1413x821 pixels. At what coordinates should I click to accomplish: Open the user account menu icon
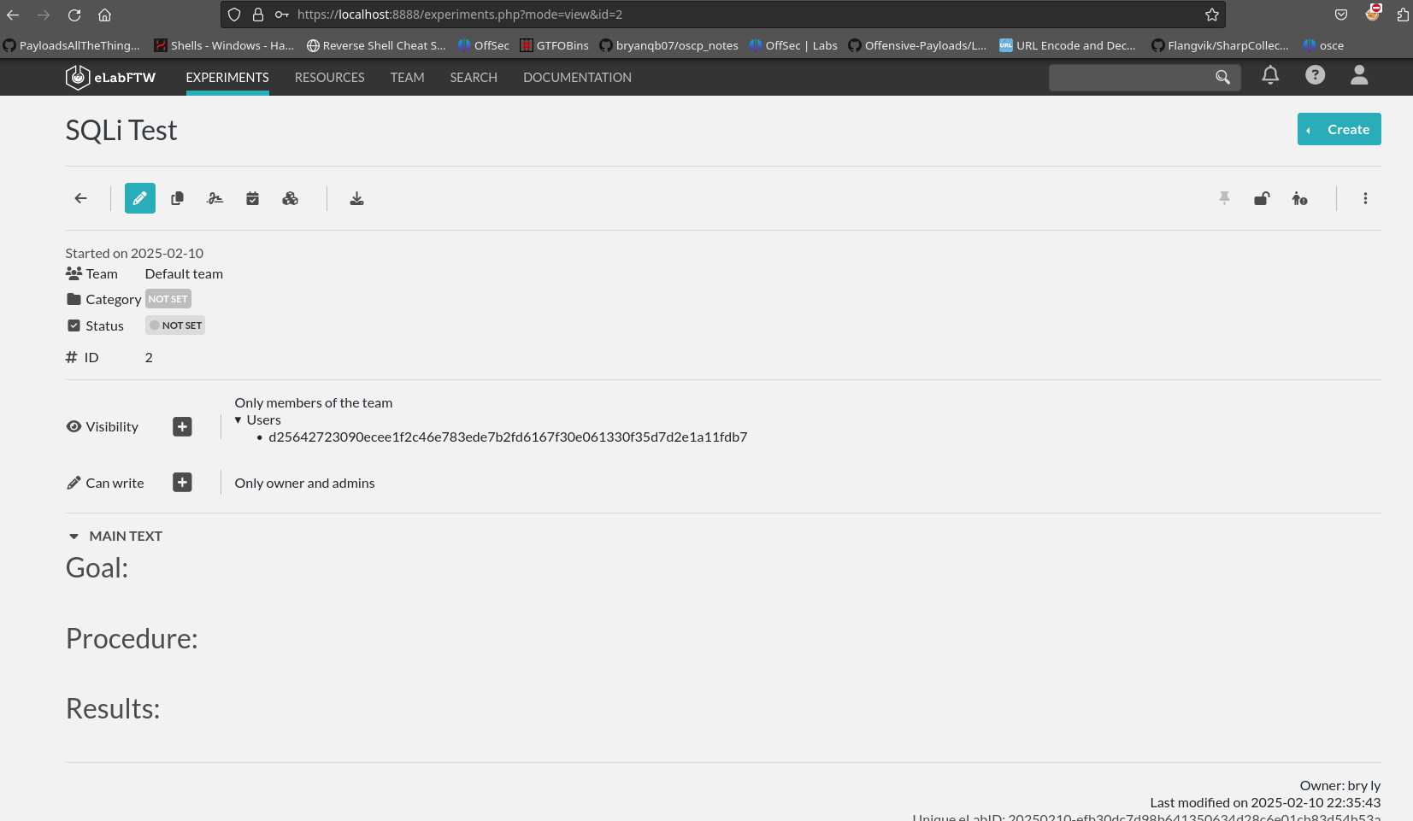[1359, 75]
